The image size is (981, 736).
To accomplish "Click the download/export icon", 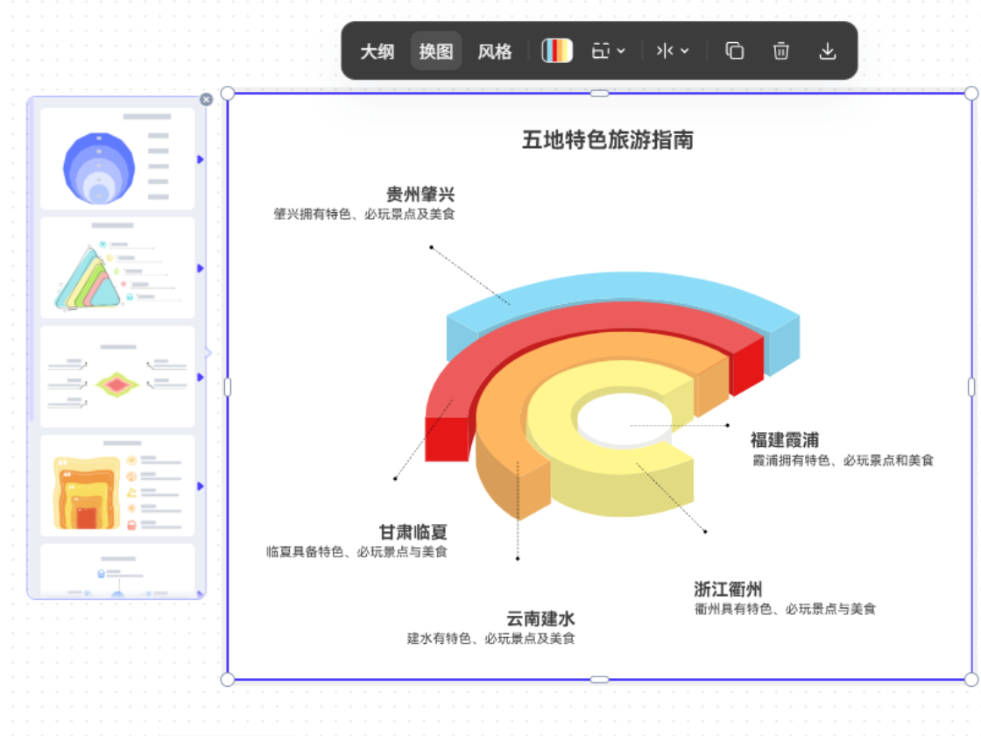I will [829, 51].
